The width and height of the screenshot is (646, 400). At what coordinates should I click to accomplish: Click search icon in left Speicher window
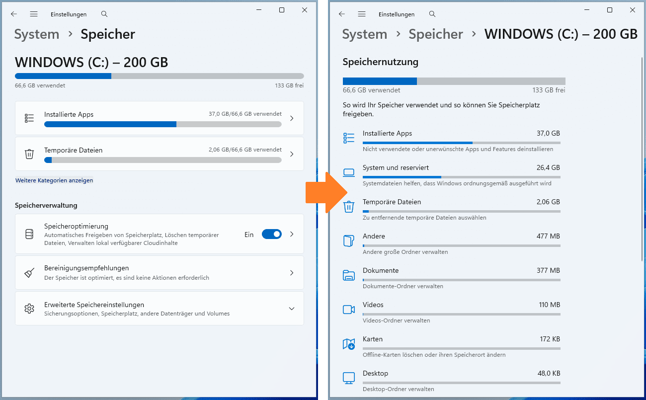(x=104, y=14)
